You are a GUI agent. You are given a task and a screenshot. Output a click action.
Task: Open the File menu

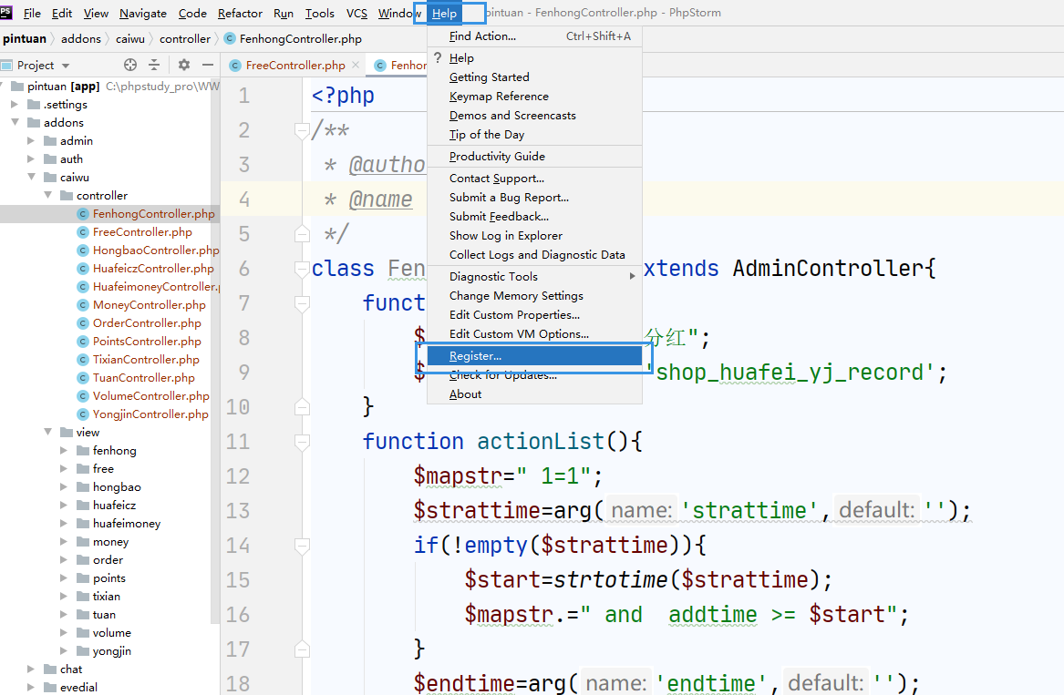click(x=32, y=13)
